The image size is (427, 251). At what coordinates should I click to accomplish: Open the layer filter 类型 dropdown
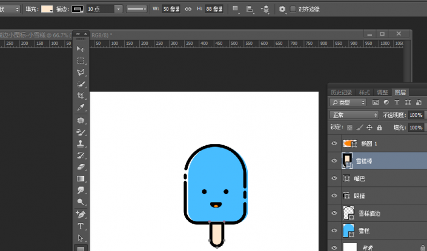(348, 102)
